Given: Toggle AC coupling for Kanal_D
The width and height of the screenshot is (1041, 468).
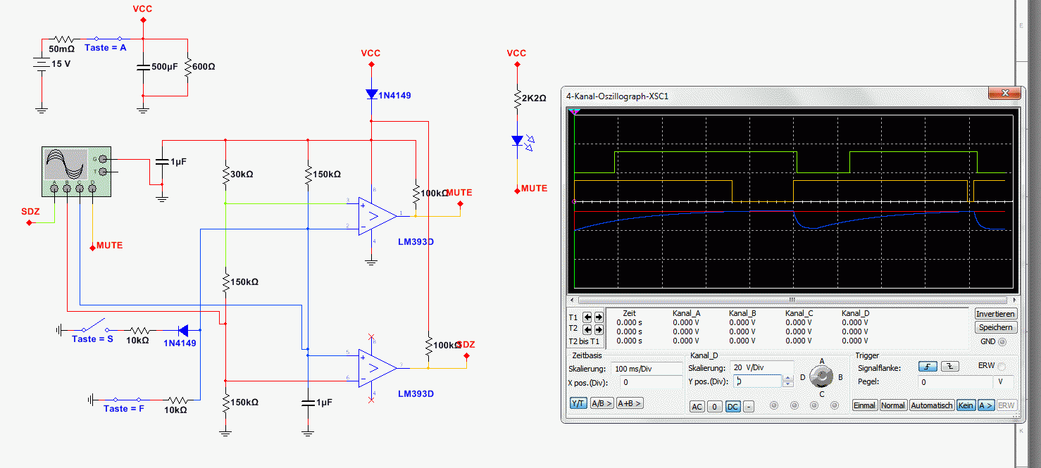Looking at the screenshot, I should tap(697, 406).
